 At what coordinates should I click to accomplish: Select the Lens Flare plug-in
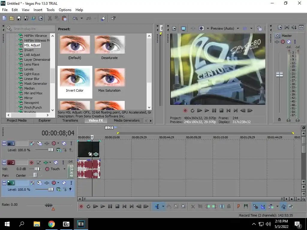(x=31, y=64)
